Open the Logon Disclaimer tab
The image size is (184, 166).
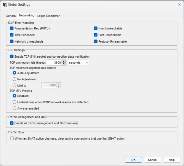coord(49,16)
